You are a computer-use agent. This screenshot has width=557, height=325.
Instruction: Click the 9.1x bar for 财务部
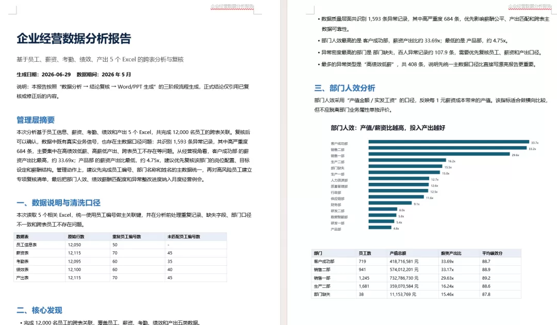(x=390, y=203)
